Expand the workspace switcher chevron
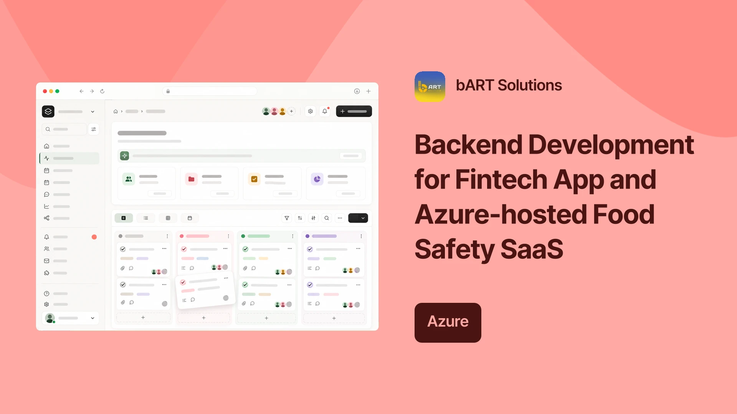737x414 pixels. 93,112
